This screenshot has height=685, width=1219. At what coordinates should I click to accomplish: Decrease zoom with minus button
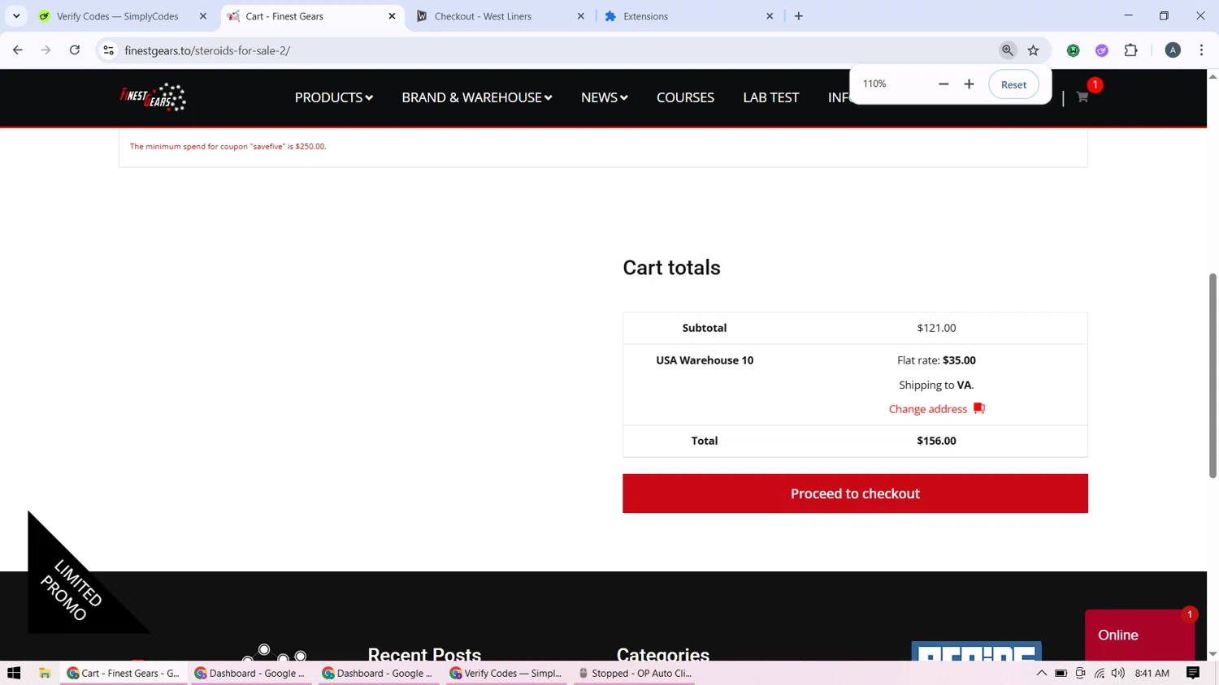pos(943,84)
